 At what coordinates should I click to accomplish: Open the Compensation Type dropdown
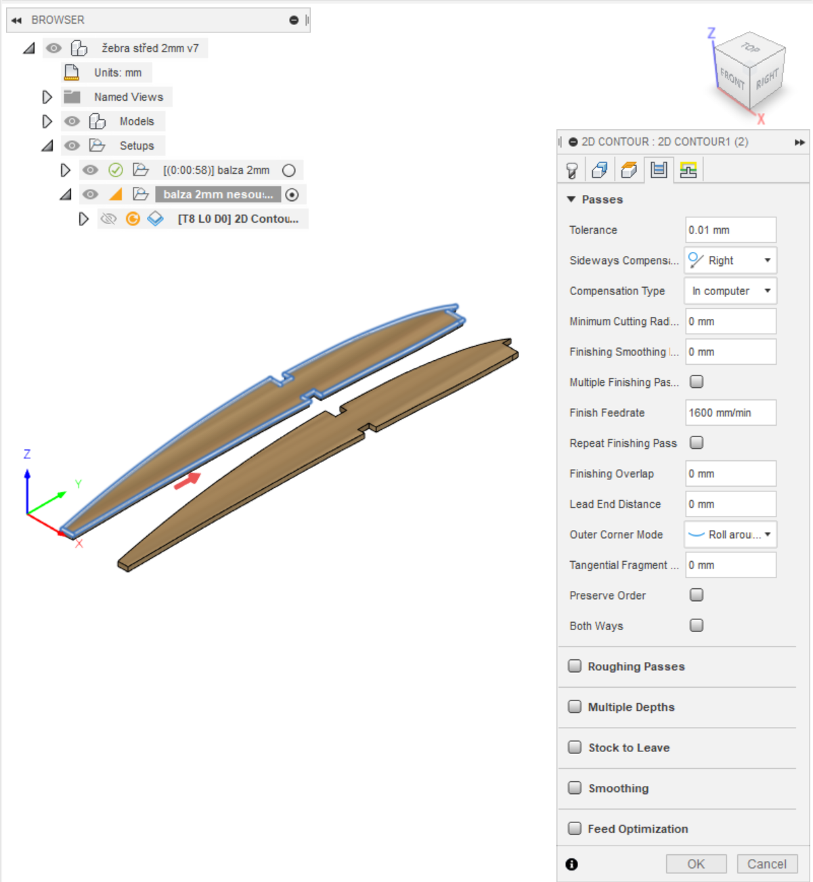[730, 291]
